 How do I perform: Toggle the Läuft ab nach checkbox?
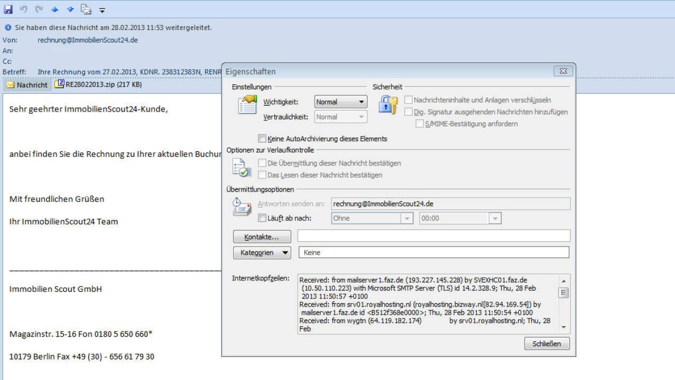(x=262, y=218)
